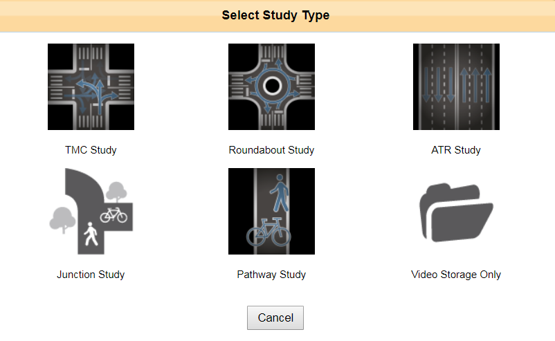The width and height of the screenshot is (555, 341).
Task: Choose the "ATR Study" text label
Action: 456,150
